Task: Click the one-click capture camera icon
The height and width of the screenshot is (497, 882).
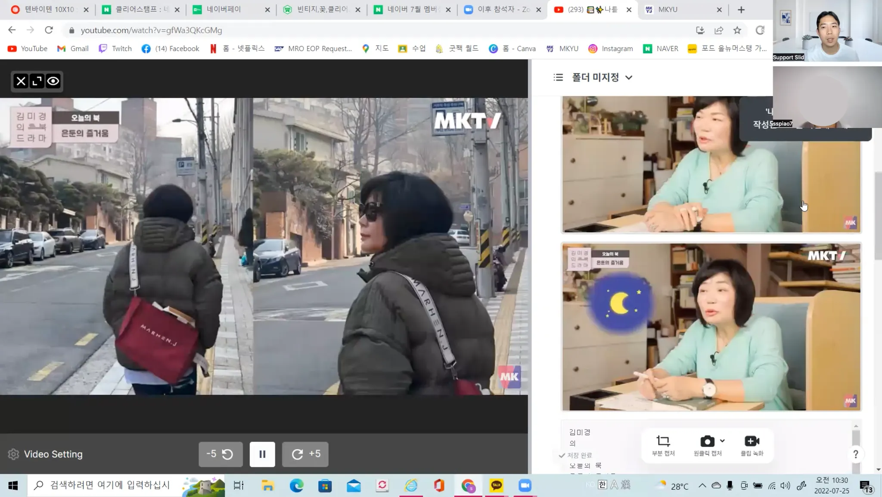Action: [x=707, y=441]
